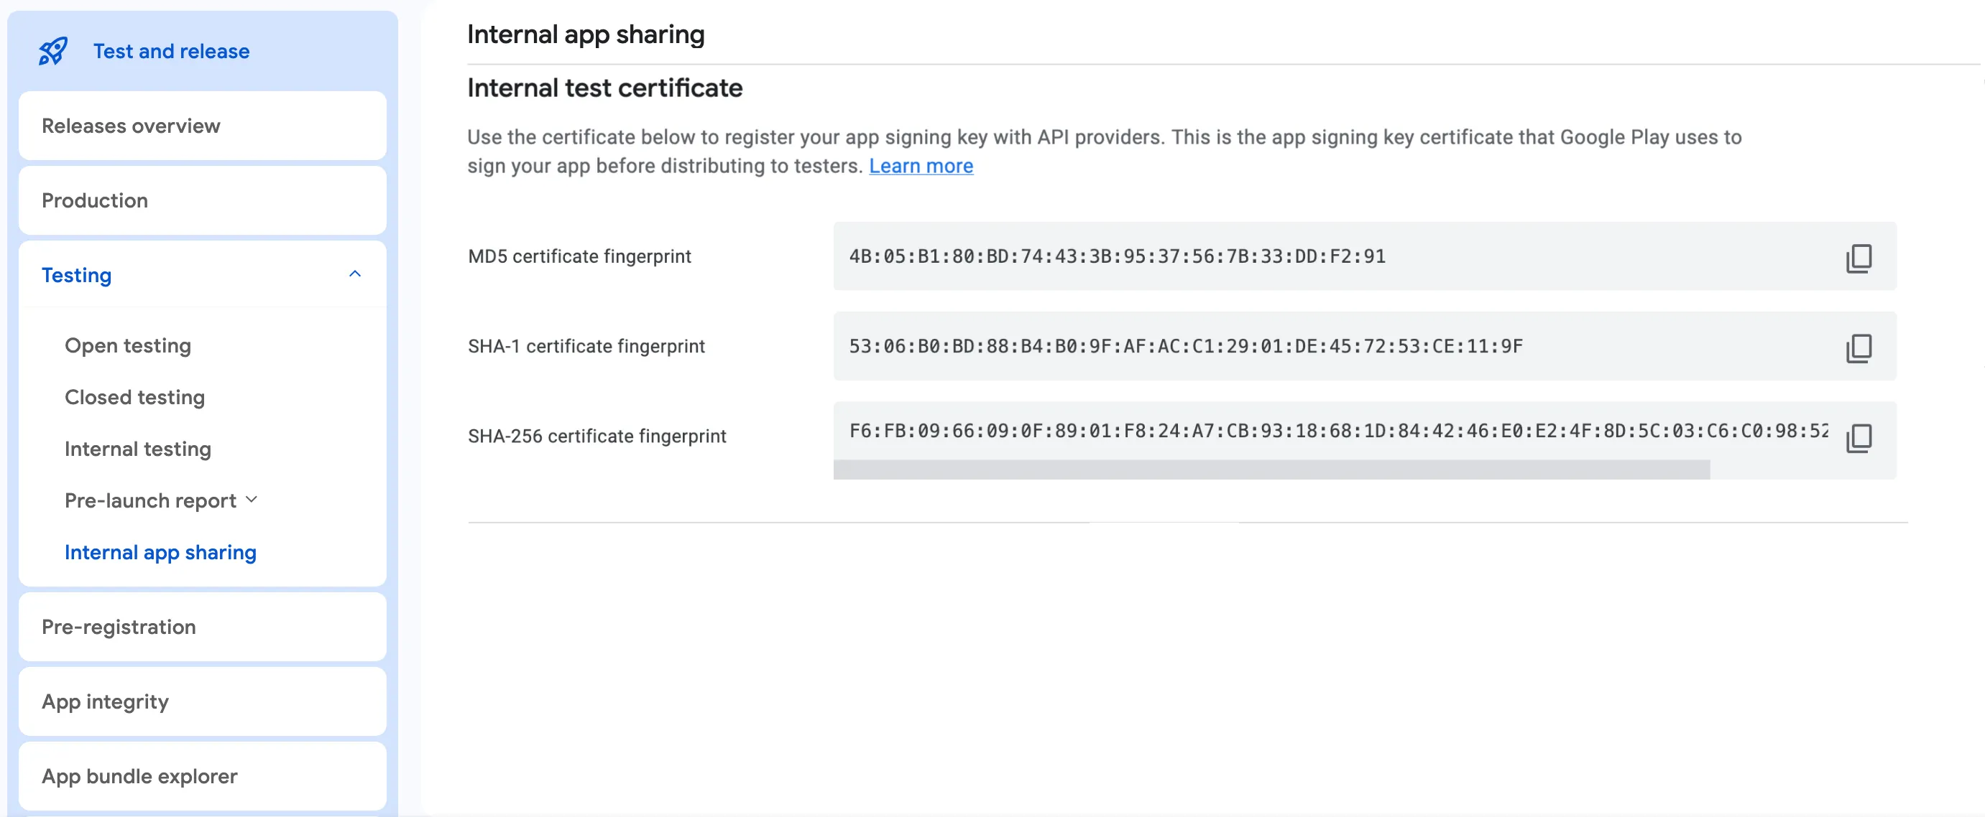Copy the SHA-256 certificate fingerprint
1985x817 pixels.
(x=1858, y=438)
